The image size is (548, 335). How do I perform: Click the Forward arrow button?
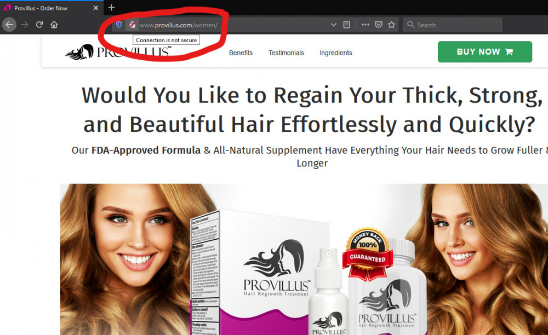coord(25,25)
